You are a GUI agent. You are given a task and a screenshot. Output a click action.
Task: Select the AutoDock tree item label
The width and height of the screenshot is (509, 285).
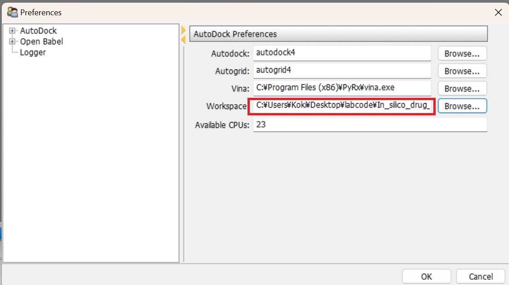coord(38,31)
